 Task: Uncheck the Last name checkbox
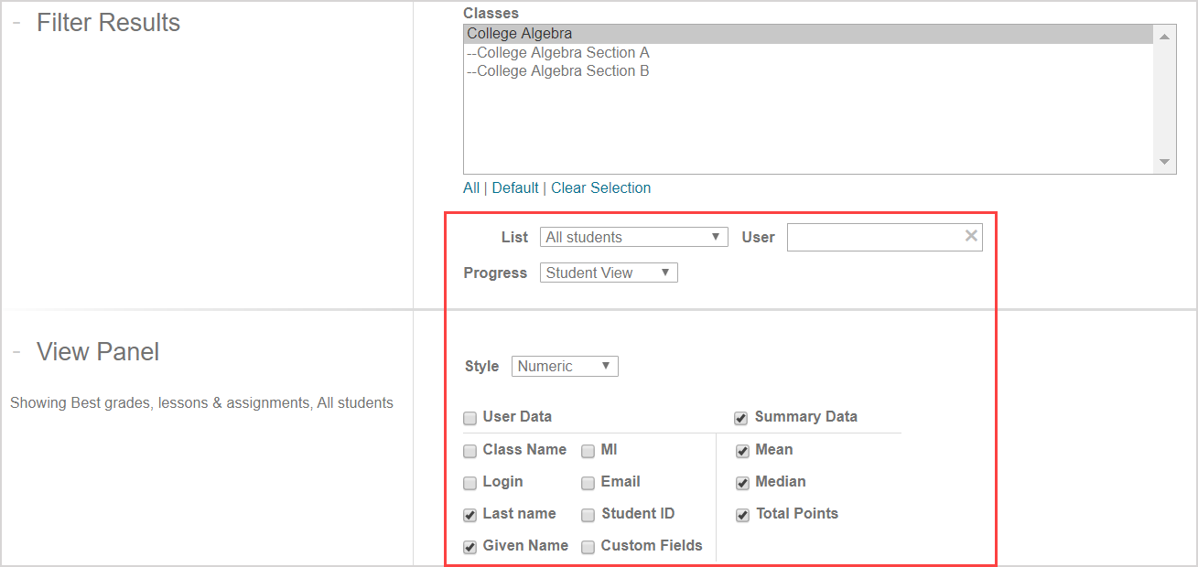click(469, 515)
